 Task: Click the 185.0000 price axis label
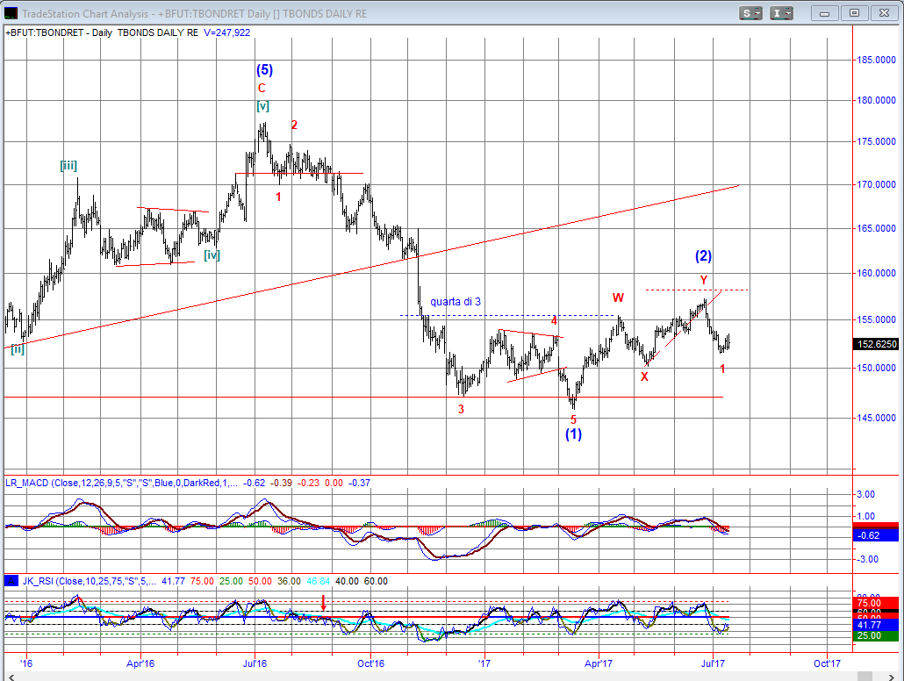876,60
